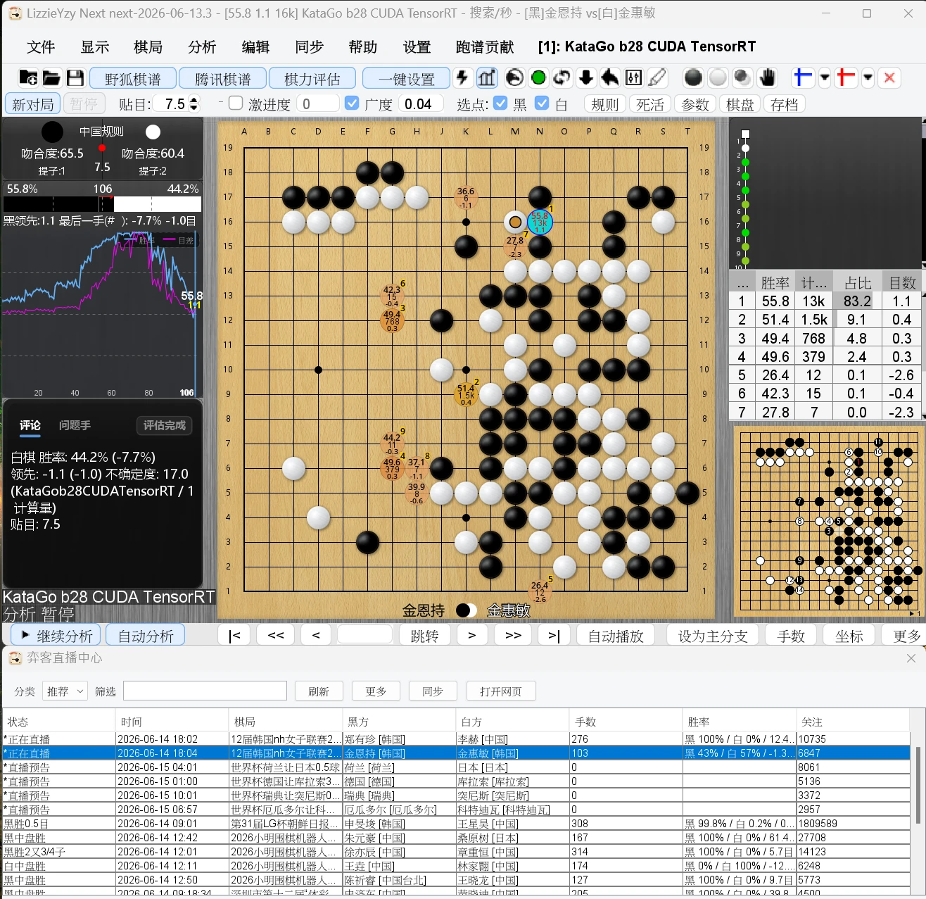The height and width of the screenshot is (899, 926).
Task: Toggle the 激进度 checkbox
Action: coord(236,103)
